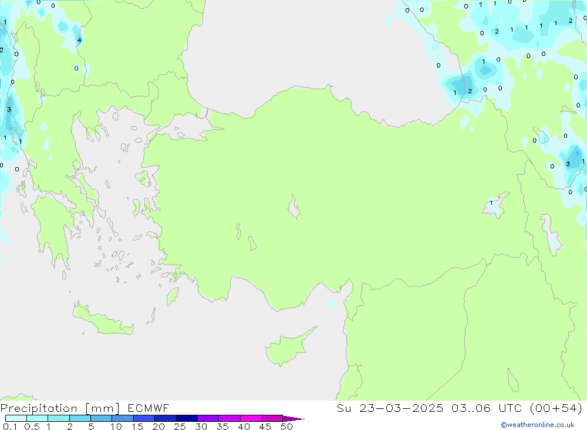Open the weatheronline.co.uk copyright link

(x=538, y=425)
